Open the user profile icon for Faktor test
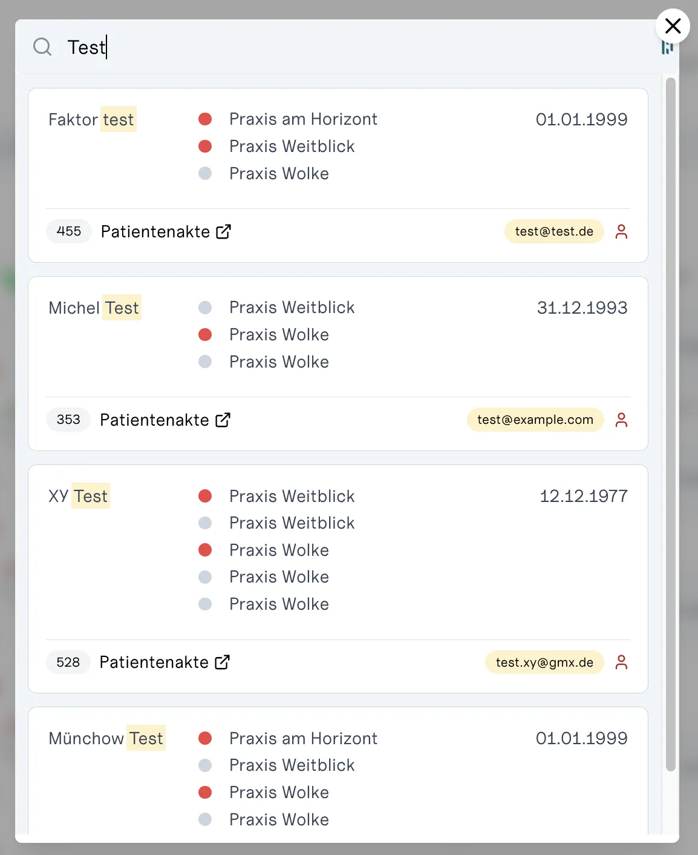Viewport: 698px width, 855px height. coord(621,231)
